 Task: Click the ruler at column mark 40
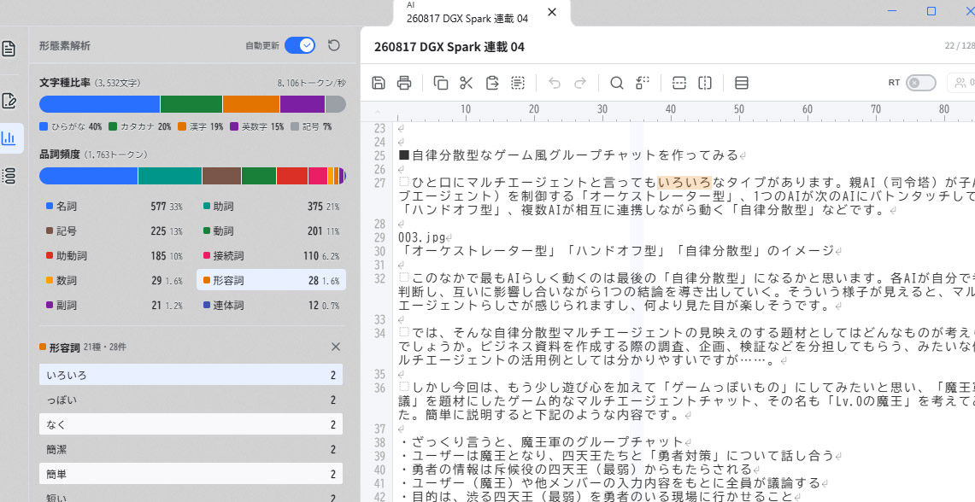[x=670, y=109]
